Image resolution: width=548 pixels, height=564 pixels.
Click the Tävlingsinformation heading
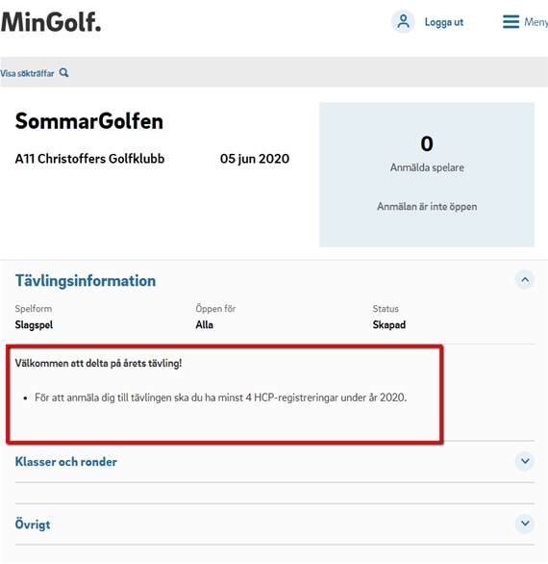click(x=86, y=281)
